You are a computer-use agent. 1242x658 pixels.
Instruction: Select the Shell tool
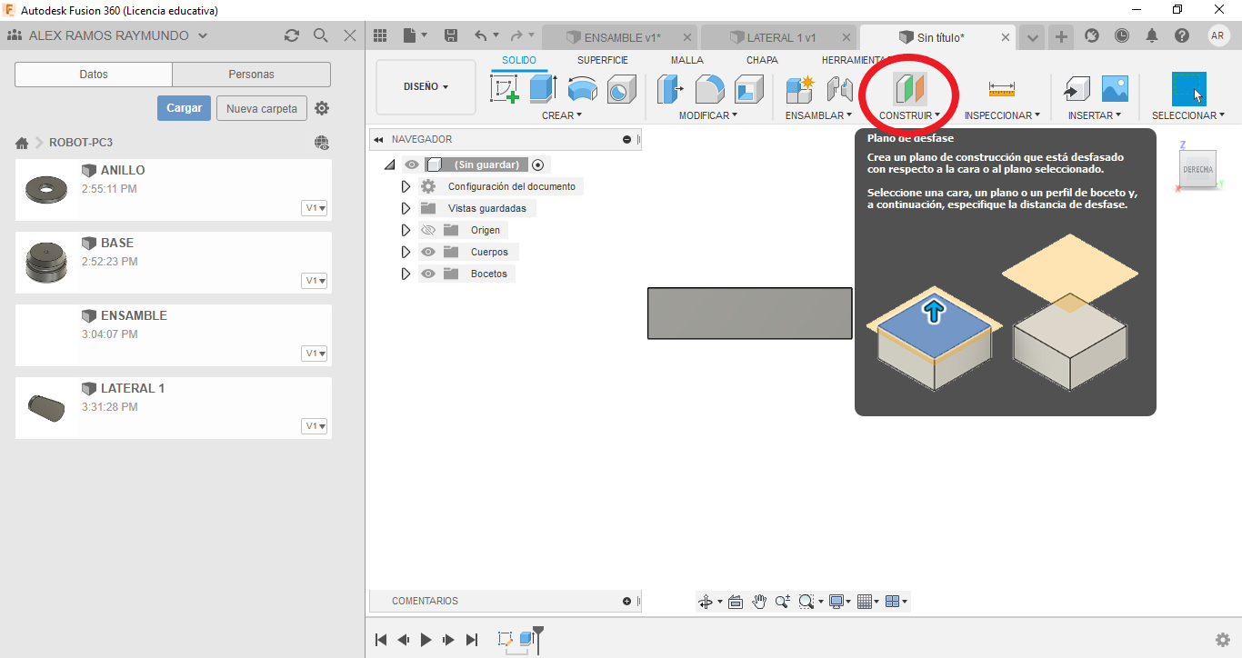748,89
